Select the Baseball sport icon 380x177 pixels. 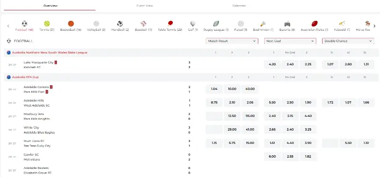click(x=143, y=24)
